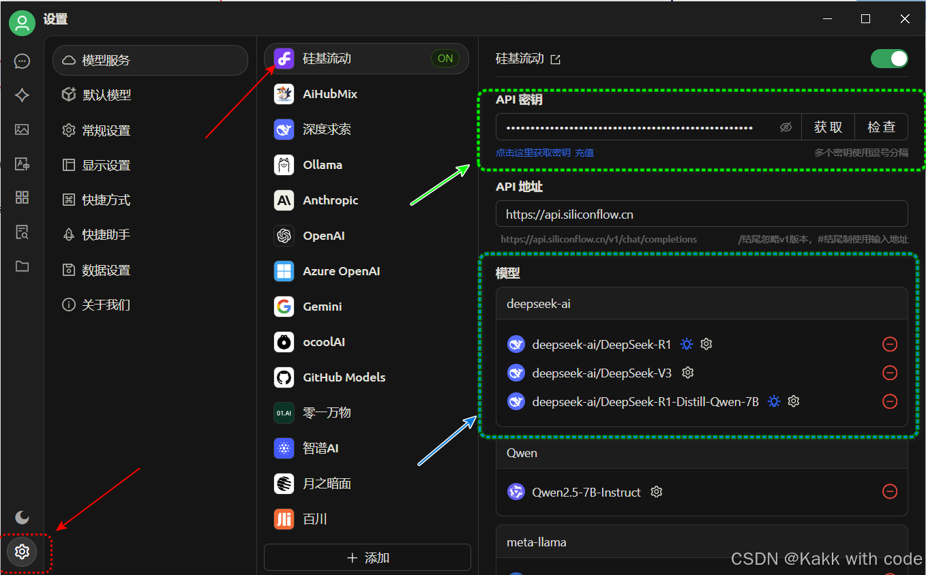The width and height of the screenshot is (926, 575).
Task: Open 点击这里获取密钥 link
Action: click(533, 153)
